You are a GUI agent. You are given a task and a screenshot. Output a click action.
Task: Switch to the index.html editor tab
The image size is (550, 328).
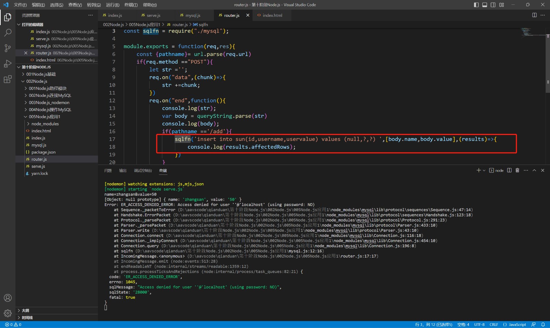click(272, 15)
